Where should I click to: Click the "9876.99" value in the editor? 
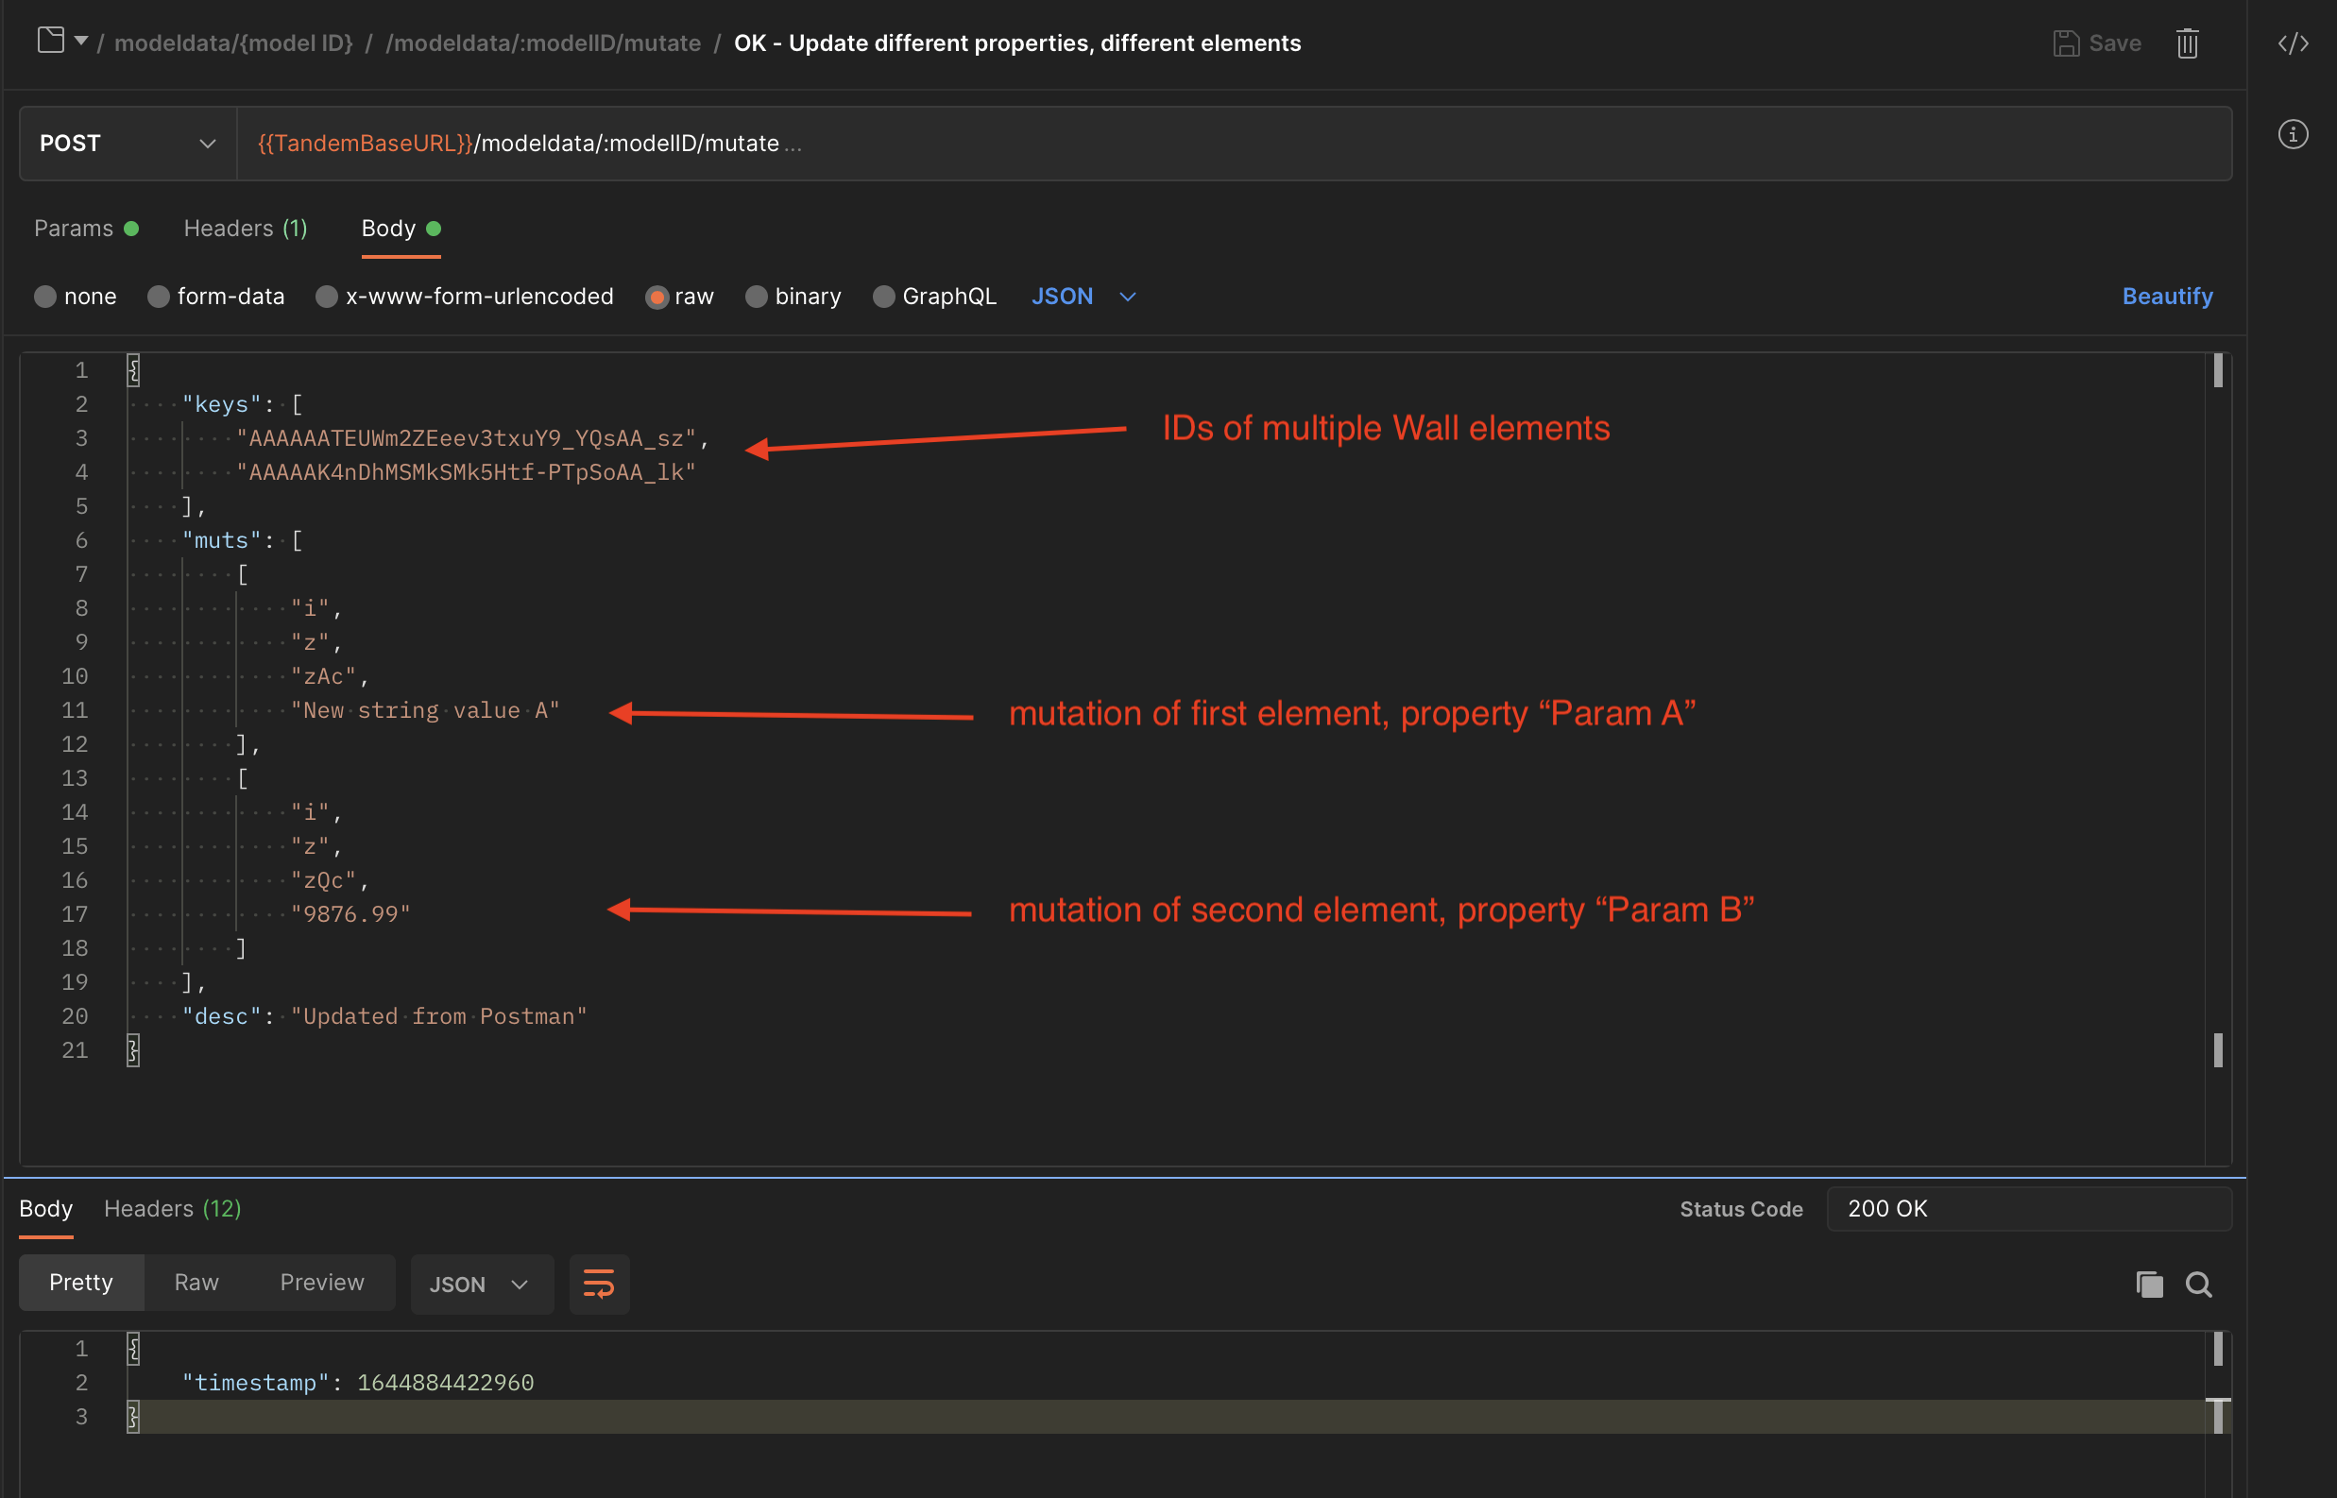coord(350,914)
